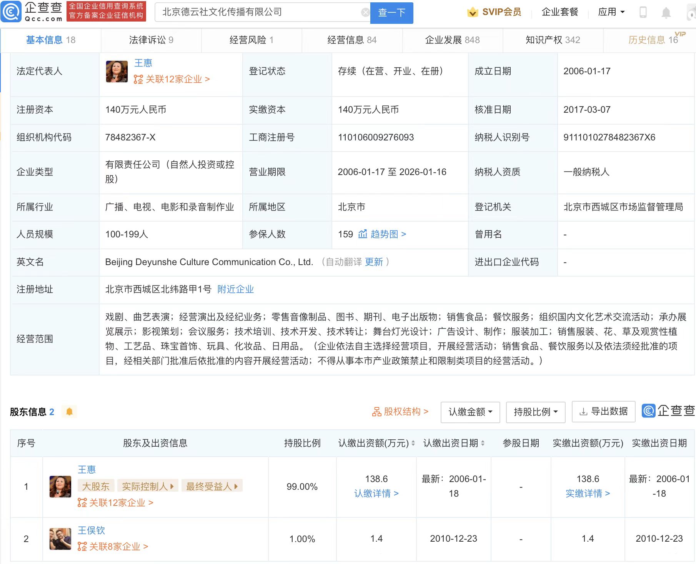Click the SVIP crown icon
The width and height of the screenshot is (696, 564).
(x=473, y=12)
